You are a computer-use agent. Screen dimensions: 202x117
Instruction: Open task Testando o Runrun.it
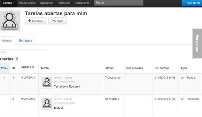(67, 86)
